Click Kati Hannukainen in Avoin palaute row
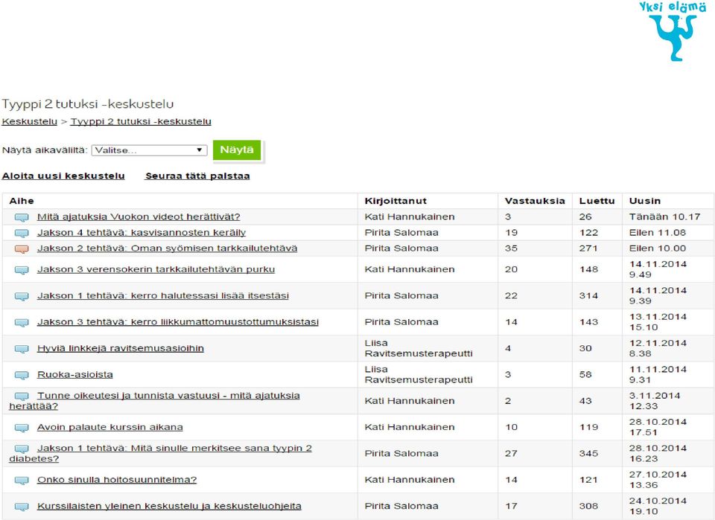Viewport: 715px width, 520px height. (410, 427)
